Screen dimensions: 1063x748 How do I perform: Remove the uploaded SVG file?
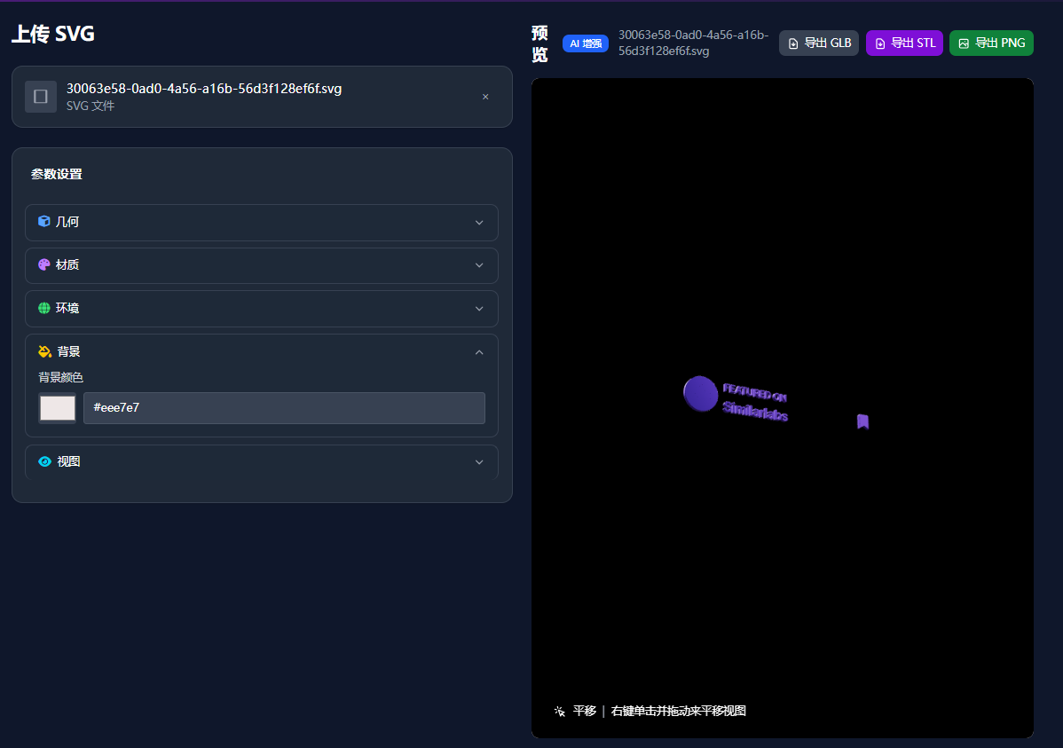(x=485, y=97)
